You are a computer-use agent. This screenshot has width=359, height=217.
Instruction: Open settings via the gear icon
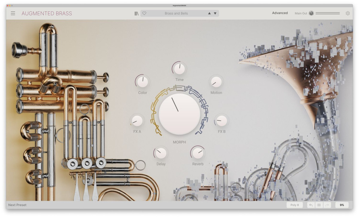[348, 13]
